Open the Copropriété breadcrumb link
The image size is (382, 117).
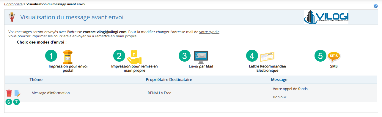click(x=13, y=4)
